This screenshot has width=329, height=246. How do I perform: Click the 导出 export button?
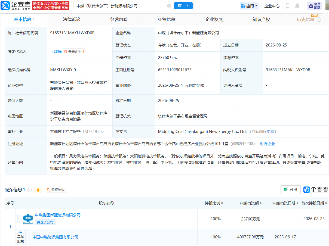(291, 190)
